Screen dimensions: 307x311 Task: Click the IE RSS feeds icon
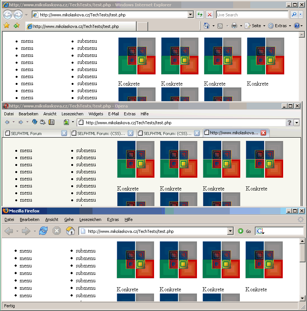coord(220,26)
